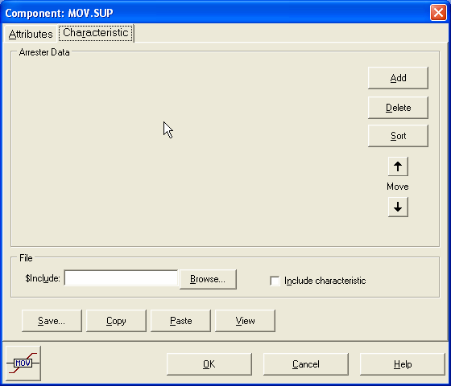451x386 pixels.
Task: Confirm the dialog with OK
Action: (x=209, y=364)
